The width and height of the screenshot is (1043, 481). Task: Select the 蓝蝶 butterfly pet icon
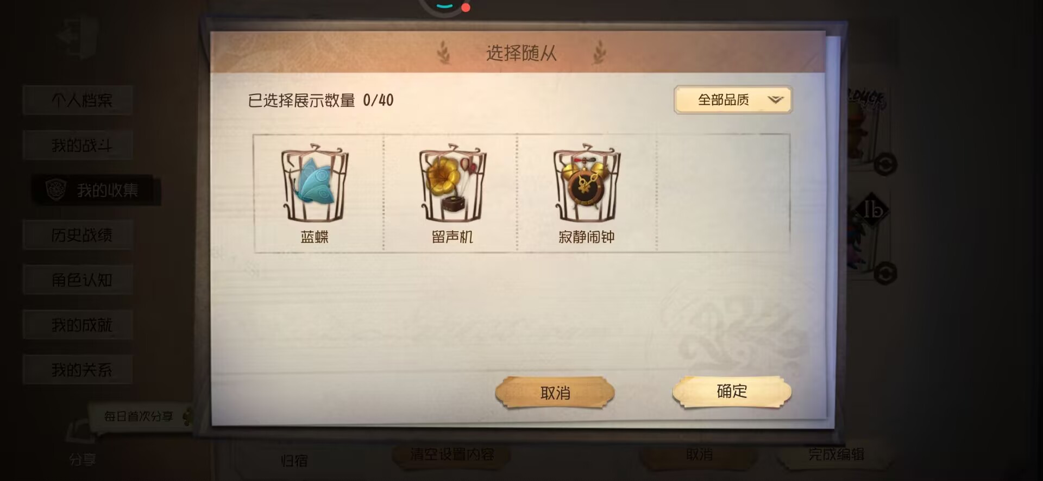(315, 183)
